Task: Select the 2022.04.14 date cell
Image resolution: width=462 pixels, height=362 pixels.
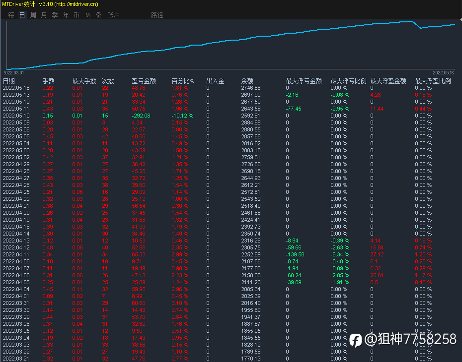Action: pos(16,234)
